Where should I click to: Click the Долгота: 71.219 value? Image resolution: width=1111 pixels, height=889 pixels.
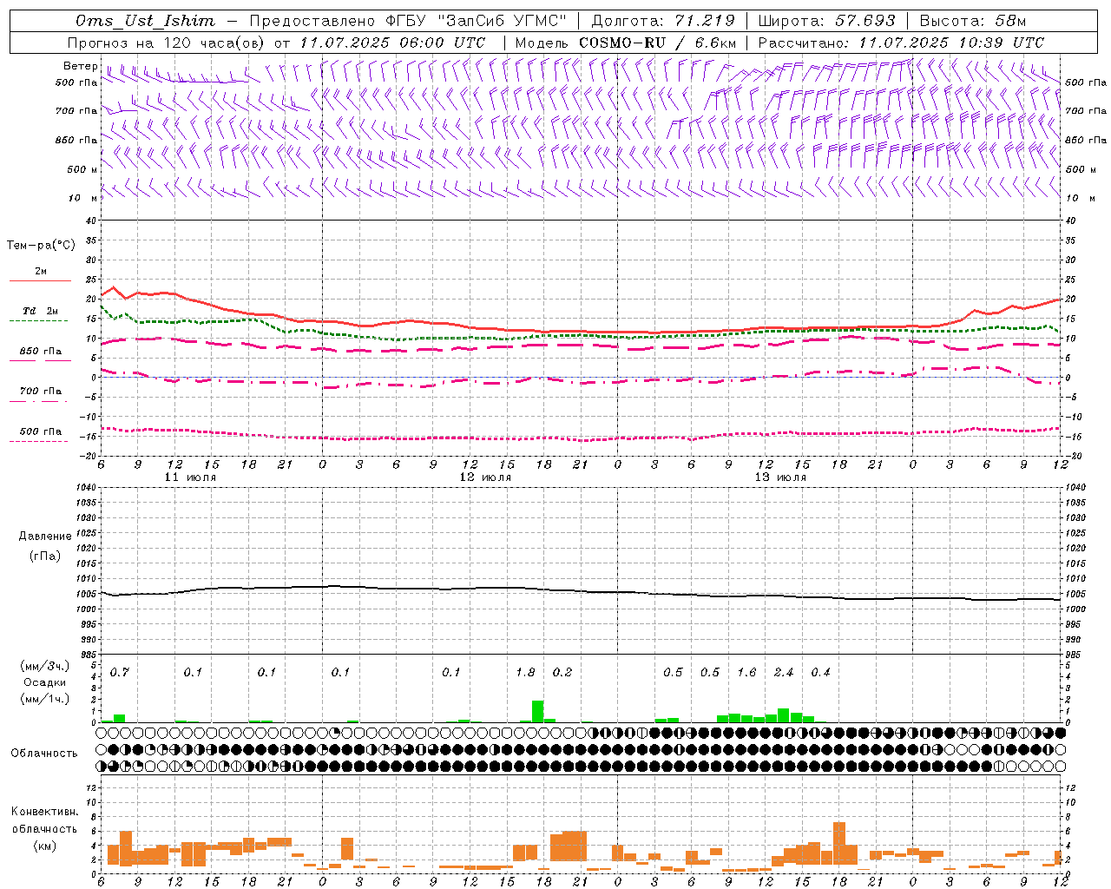point(663,21)
